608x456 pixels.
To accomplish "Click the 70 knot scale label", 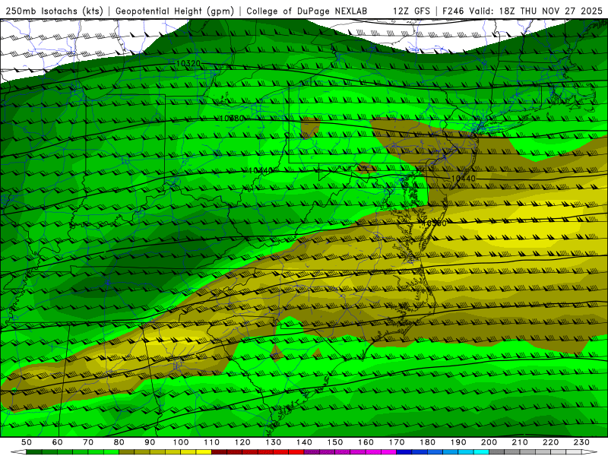I will coord(88,442).
